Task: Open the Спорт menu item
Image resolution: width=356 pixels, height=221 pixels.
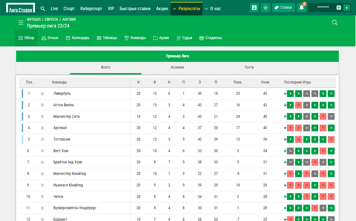Action: [x=69, y=9]
